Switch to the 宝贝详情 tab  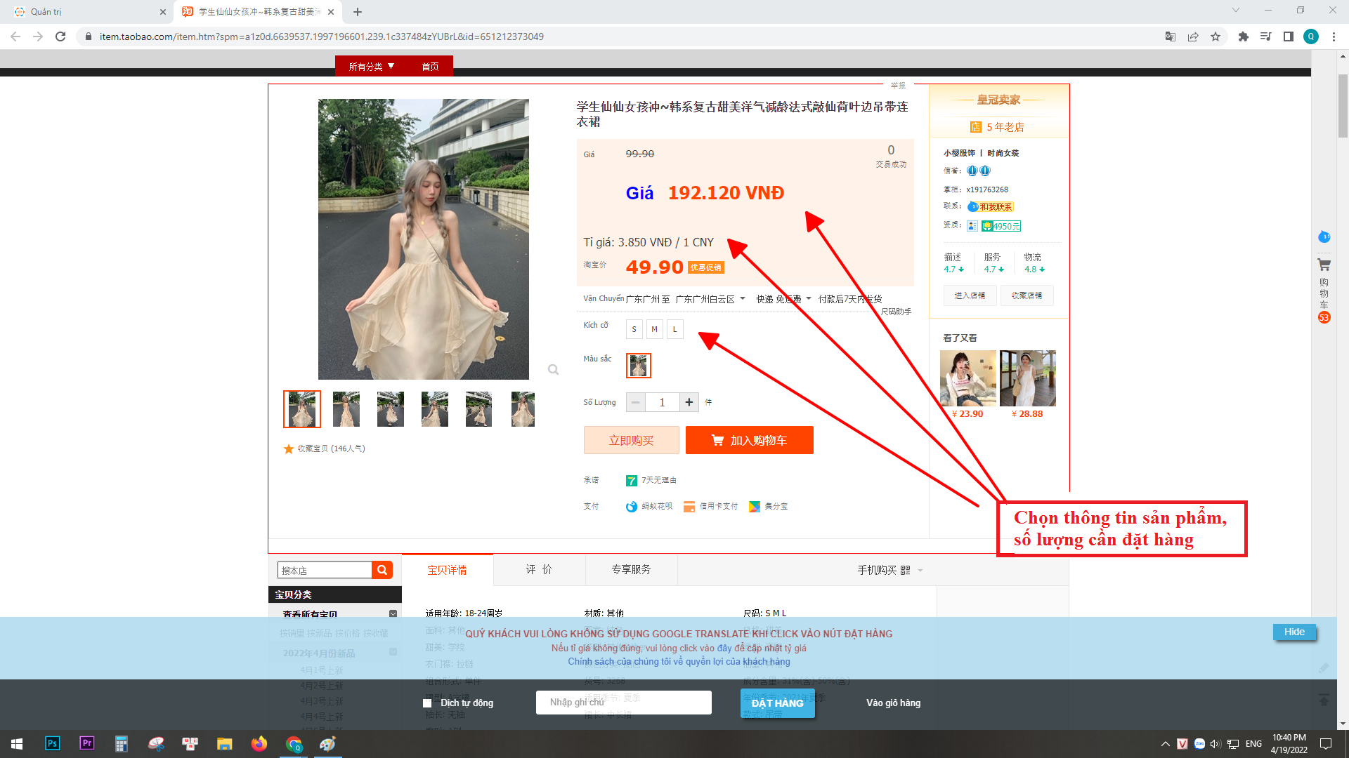[x=447, y=570]
